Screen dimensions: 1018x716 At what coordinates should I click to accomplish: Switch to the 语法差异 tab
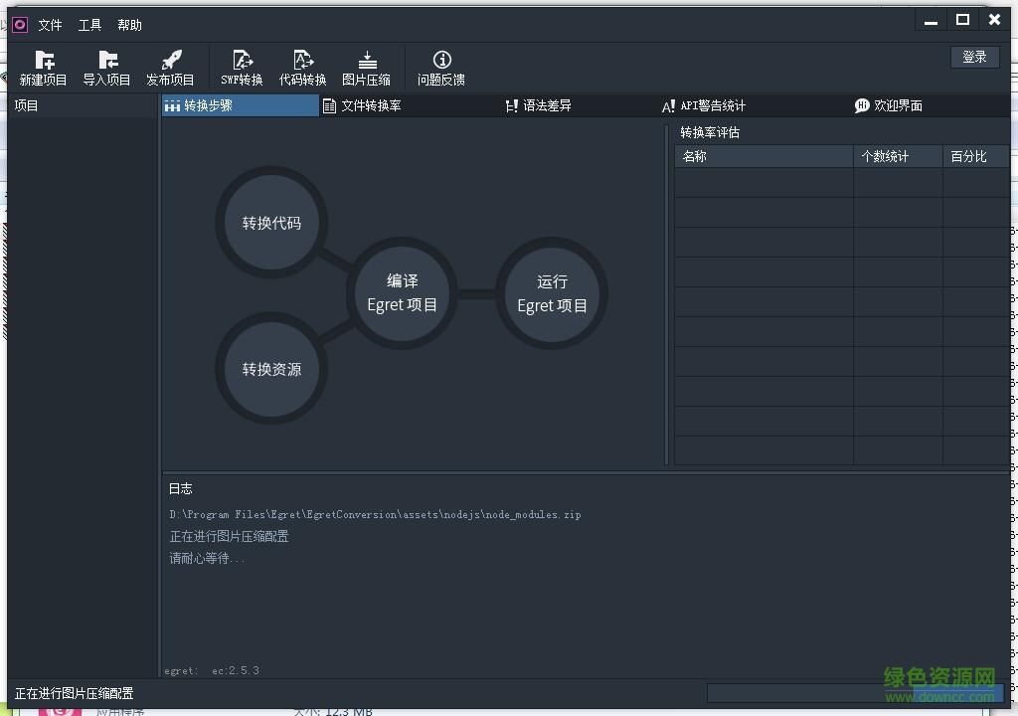click(538, 105)
